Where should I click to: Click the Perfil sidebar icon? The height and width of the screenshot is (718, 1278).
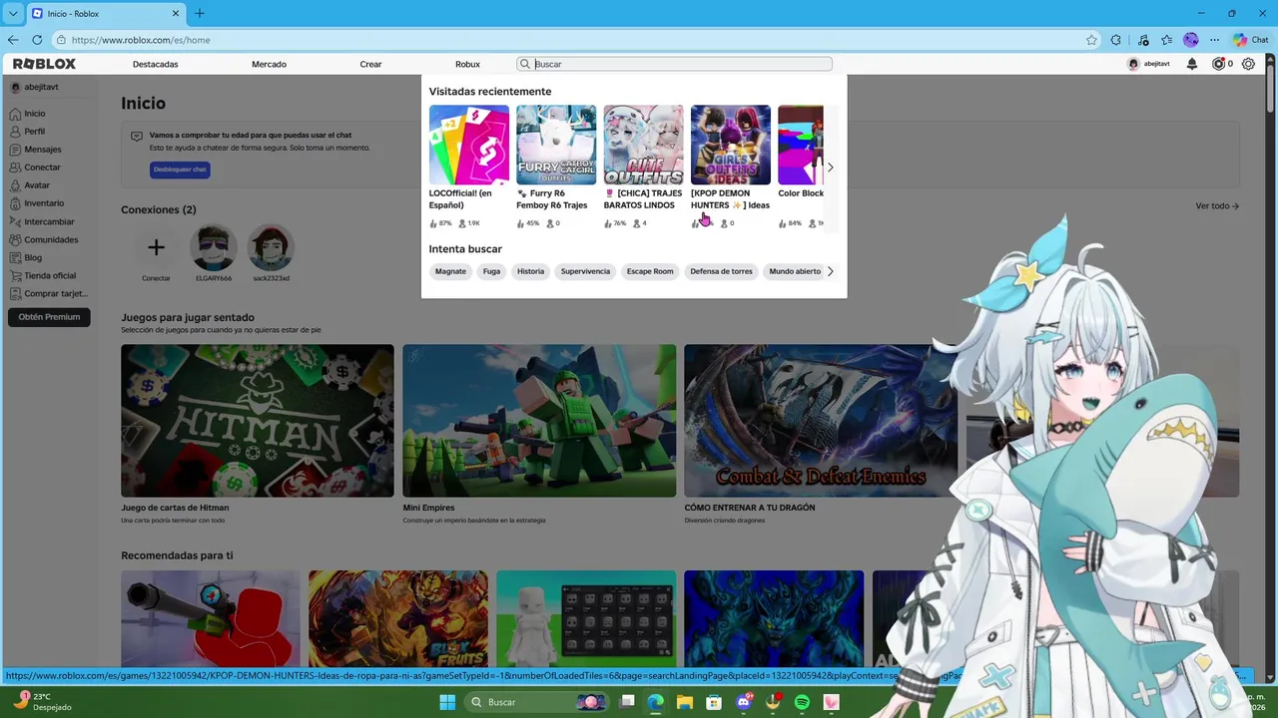pyautogui.click(x=15, y=132)
